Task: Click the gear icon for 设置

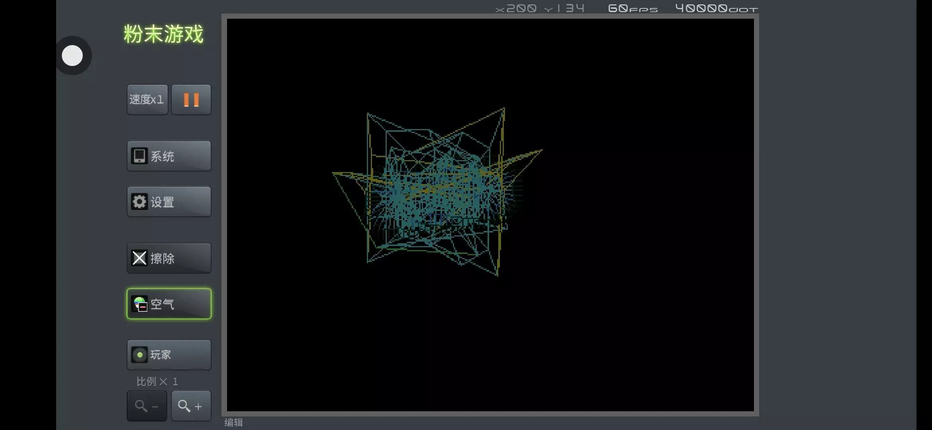Action: (x=139, y=202)
